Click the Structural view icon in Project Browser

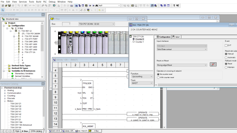pos(3,19)
